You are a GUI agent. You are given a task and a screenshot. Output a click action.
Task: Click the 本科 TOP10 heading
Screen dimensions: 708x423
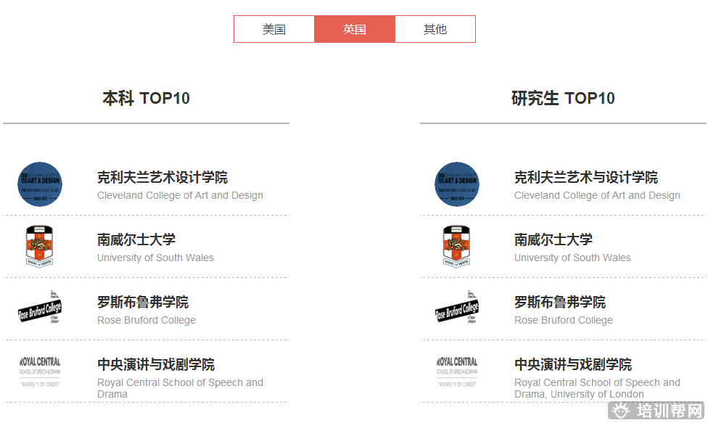click(147, 98)
